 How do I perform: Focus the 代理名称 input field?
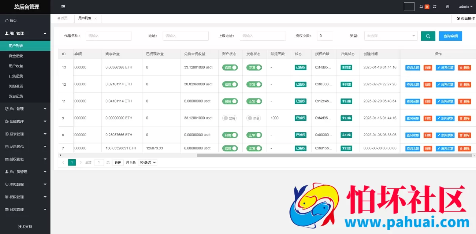(x=108, y=36)
